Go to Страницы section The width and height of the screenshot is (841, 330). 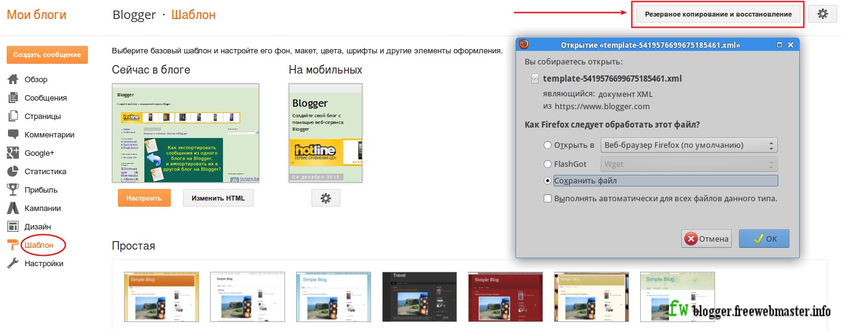pos(42,116)
